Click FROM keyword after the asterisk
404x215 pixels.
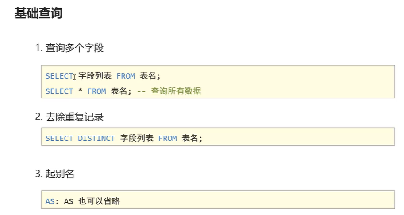pos(97,91)
